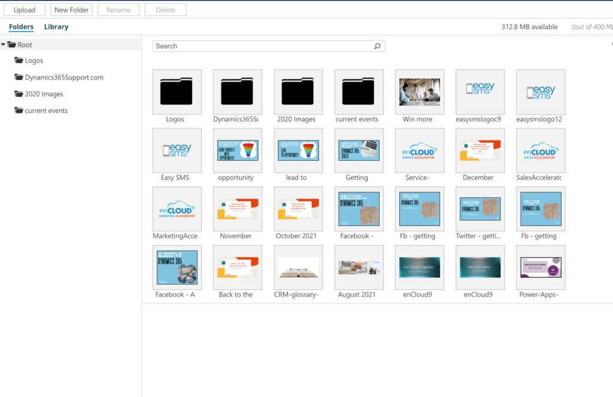Click the August 2021 file name

tap(357, 295)
